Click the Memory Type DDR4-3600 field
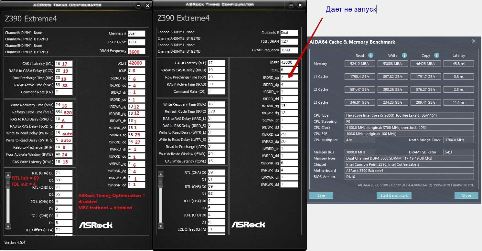This screenshot has width=482, height=251. (409, 158)
